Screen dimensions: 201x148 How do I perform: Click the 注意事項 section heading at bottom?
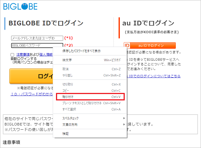click(x=11, y=142)
